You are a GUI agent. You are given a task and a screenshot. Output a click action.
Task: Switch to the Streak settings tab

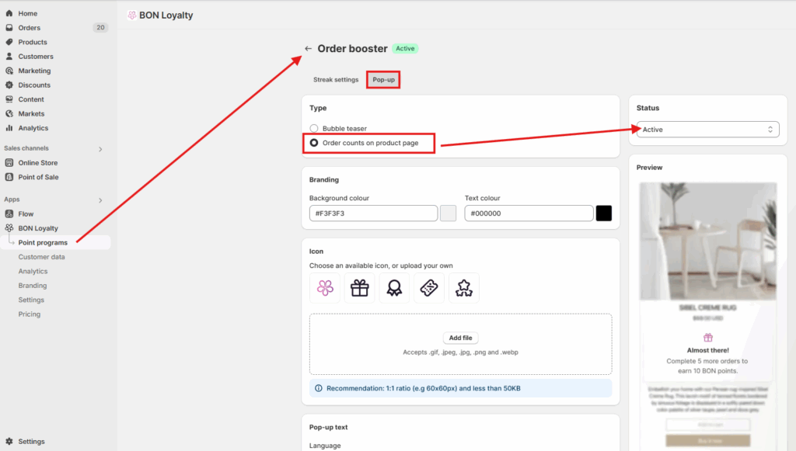(336, 80)
